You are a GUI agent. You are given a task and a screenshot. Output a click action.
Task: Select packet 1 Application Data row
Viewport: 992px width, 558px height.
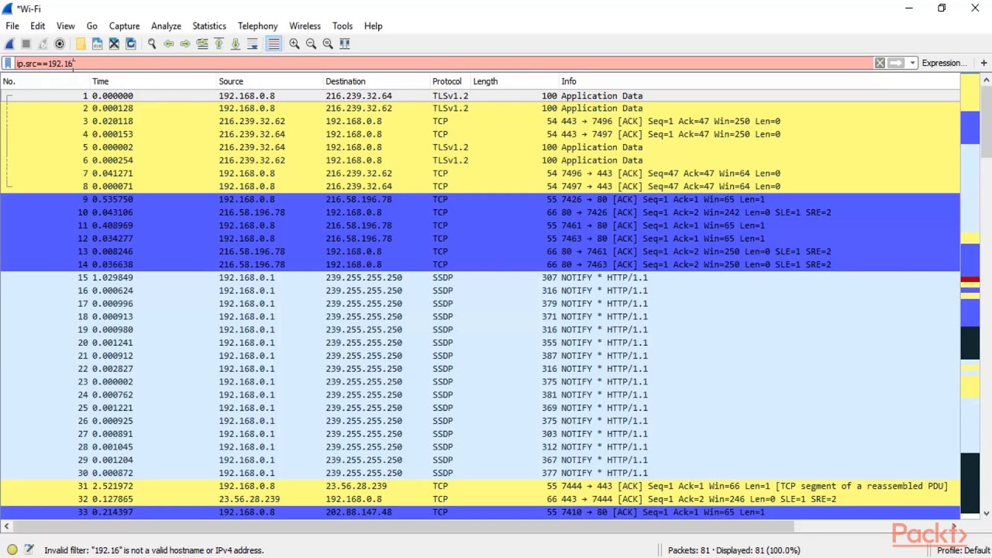(480, 96)
